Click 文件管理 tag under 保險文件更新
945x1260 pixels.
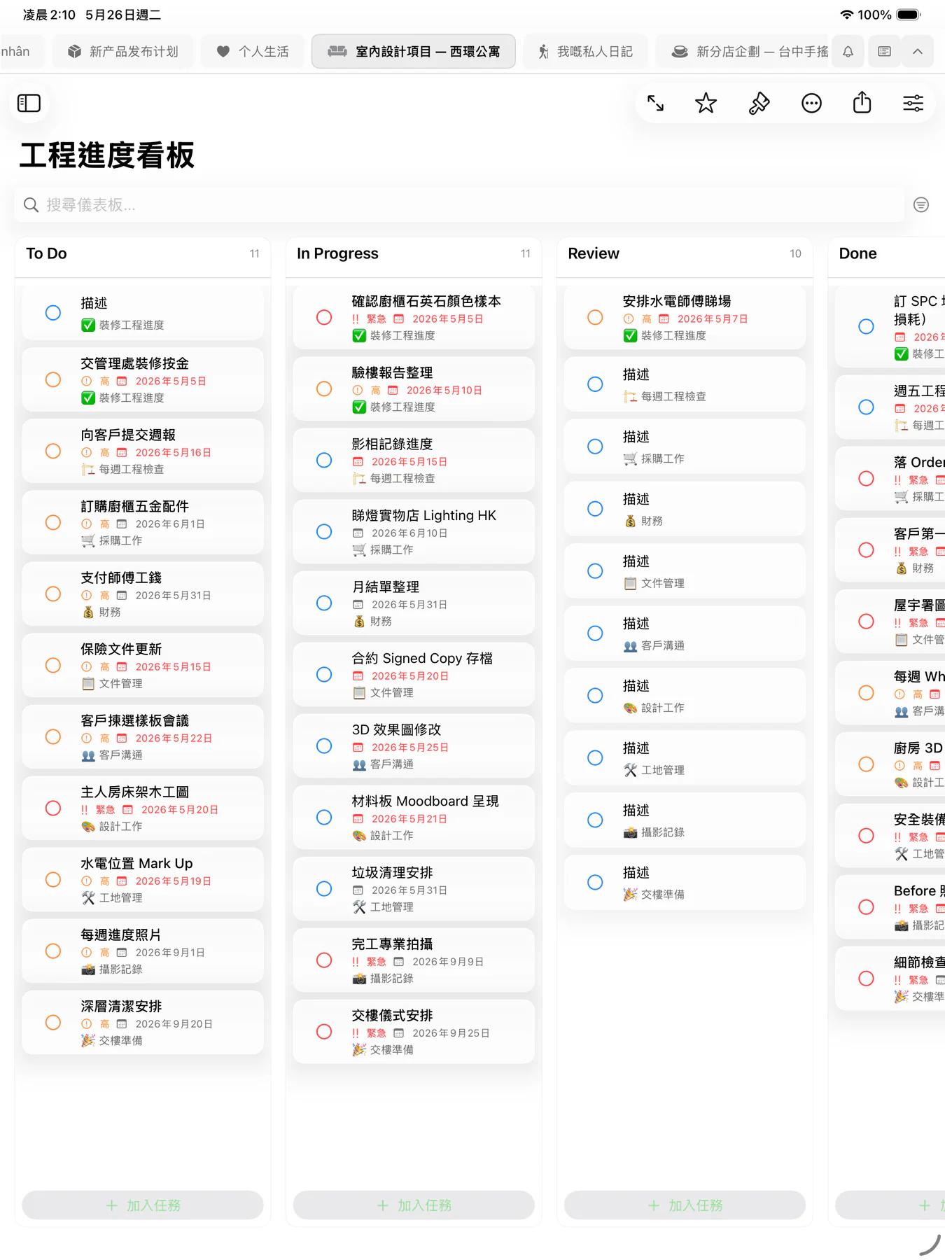[112, 683]
